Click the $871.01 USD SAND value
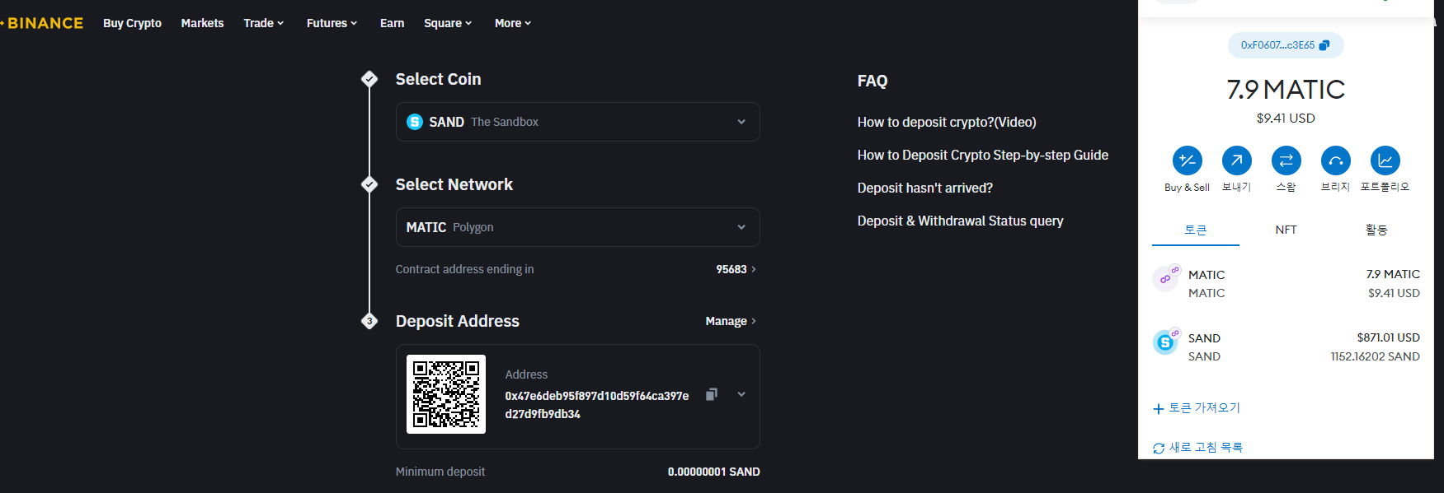Viewport: 1444px width, 493px height. (1389, 337)
